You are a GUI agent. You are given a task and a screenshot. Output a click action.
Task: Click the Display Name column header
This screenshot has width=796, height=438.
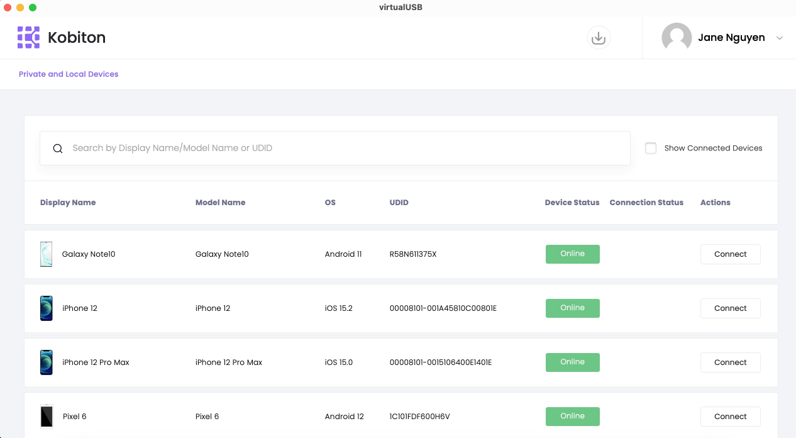[68, 203]
